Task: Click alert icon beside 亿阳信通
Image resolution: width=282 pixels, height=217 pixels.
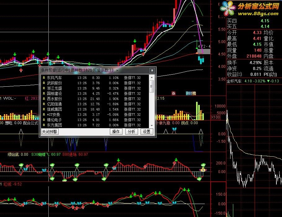Action: (x=44, y=104)
